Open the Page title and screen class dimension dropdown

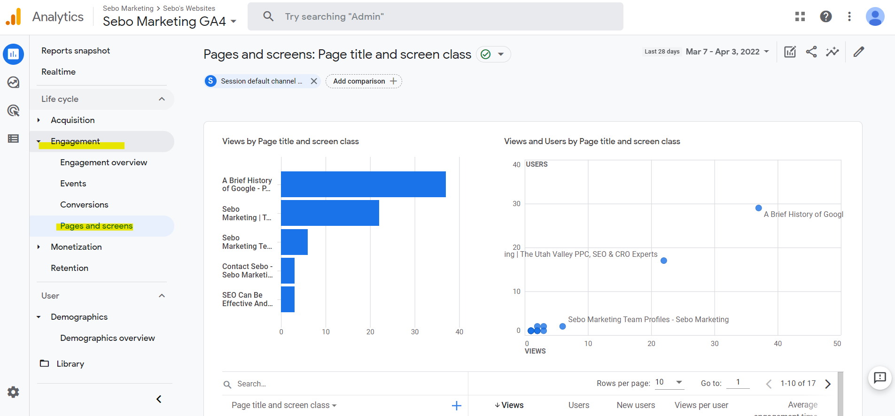click(x=284, y=405)
